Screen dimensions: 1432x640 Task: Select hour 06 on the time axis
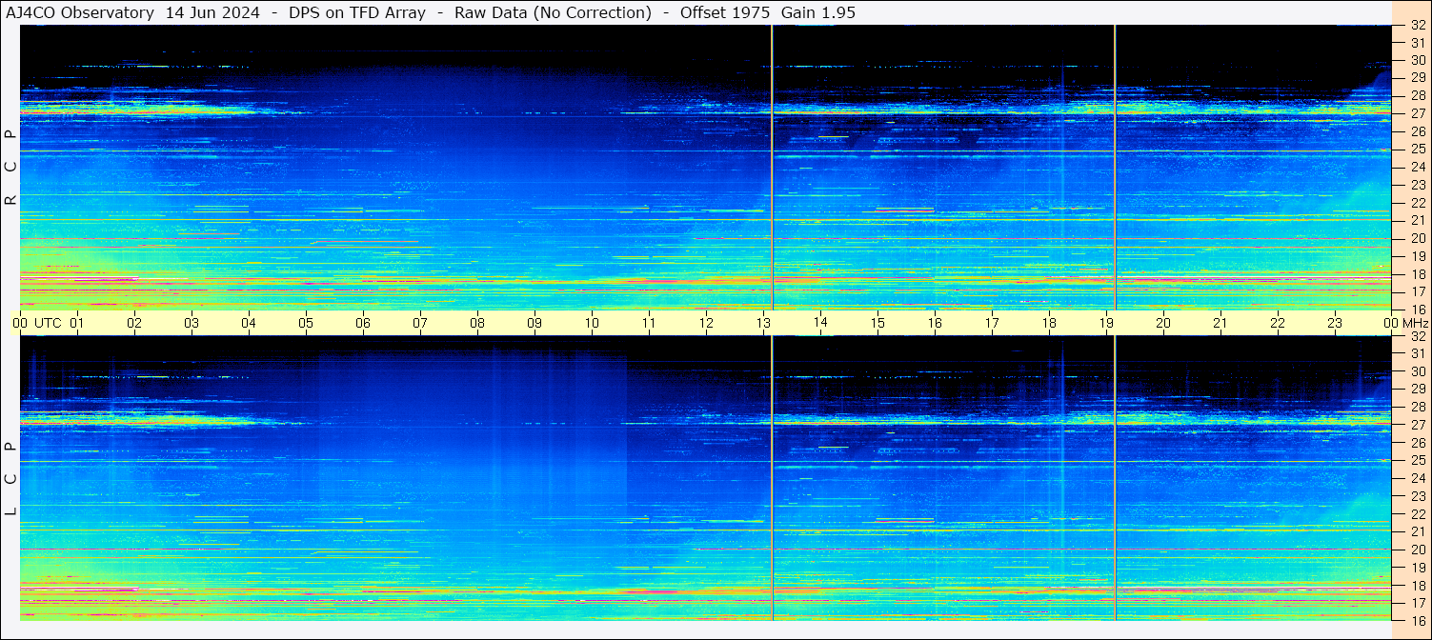pos(363,323)
